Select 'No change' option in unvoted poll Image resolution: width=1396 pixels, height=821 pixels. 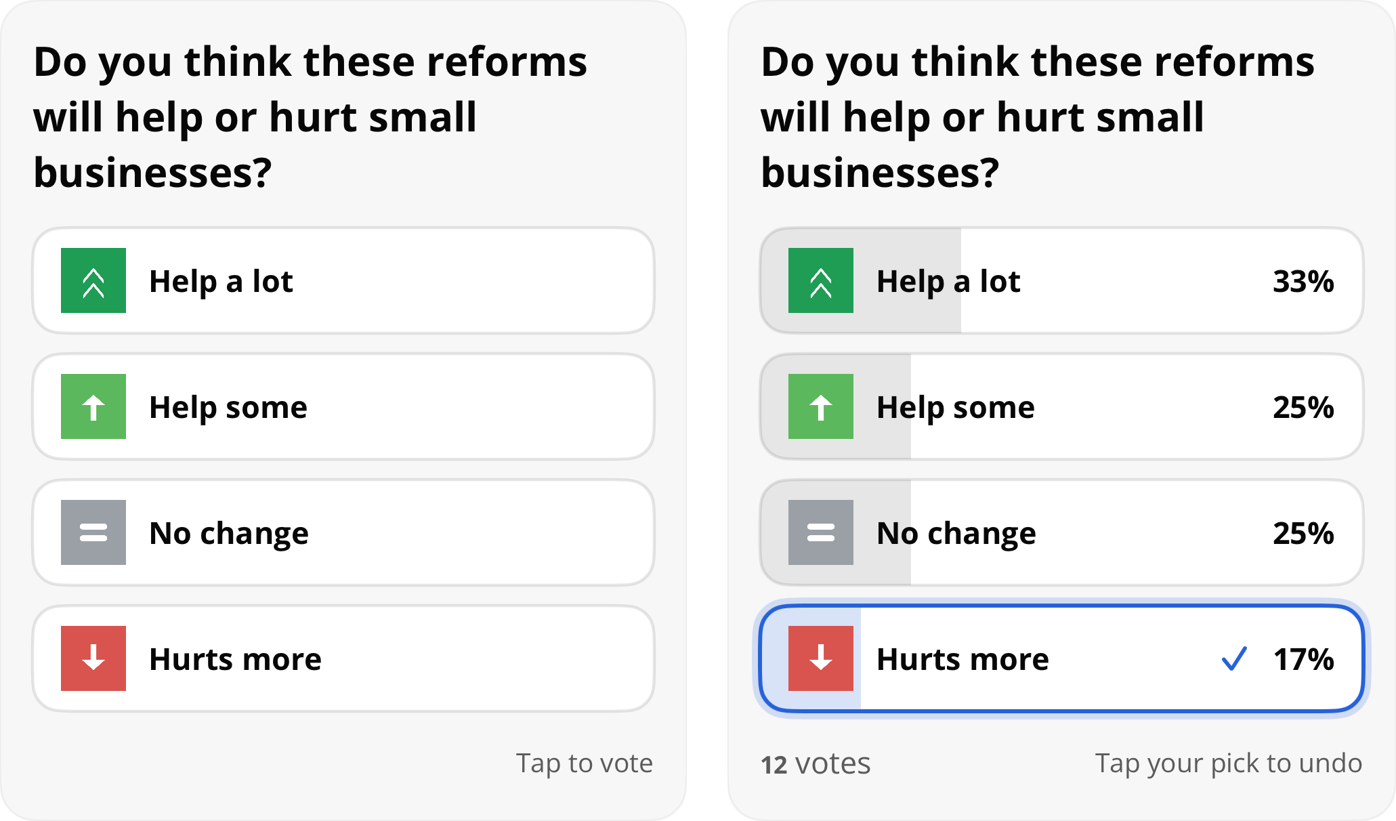click(343, 532)
